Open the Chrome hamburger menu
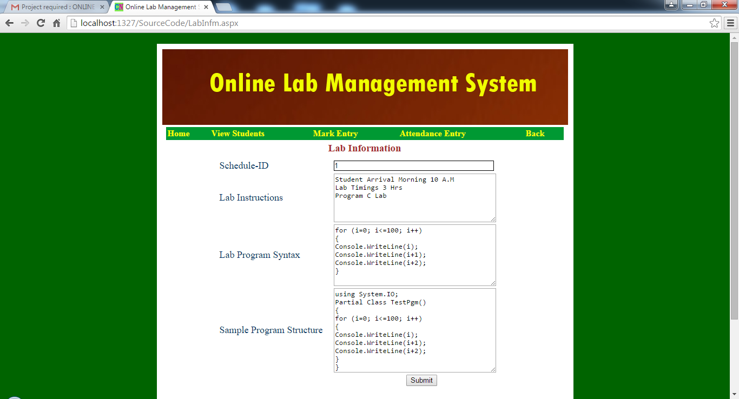Image resolution: width=739 pixels, height=399 pixels. point(730,23)
